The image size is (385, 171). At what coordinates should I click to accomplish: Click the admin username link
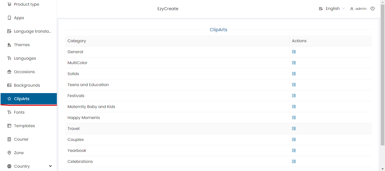[361, 9]
